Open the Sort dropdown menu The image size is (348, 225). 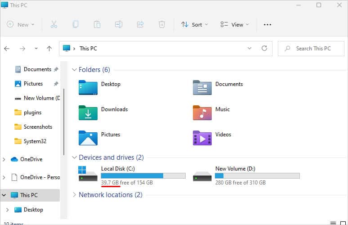pos(194,24)
